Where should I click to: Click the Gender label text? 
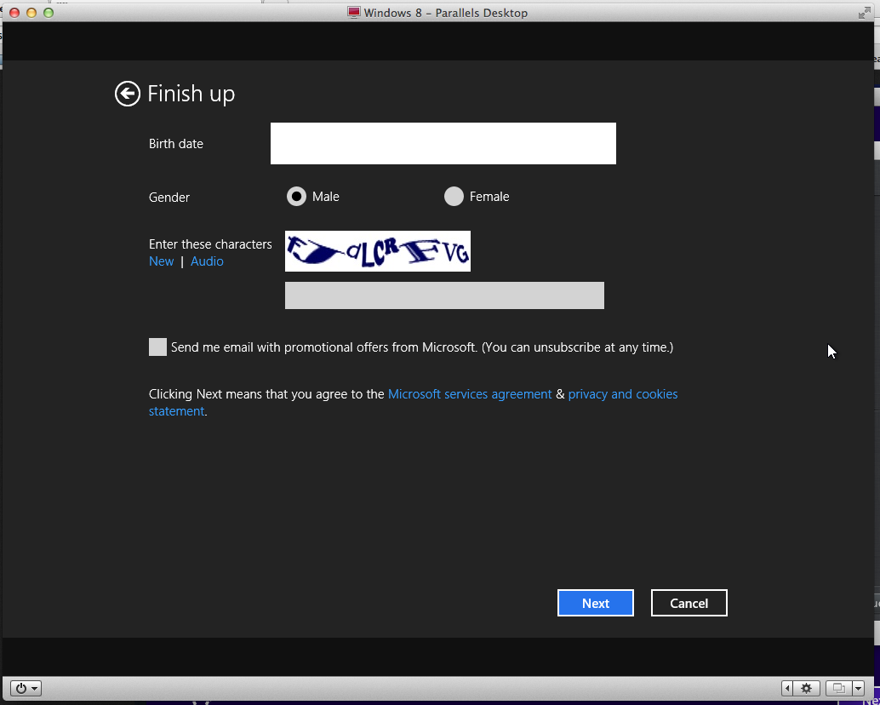tap(169, 197)
